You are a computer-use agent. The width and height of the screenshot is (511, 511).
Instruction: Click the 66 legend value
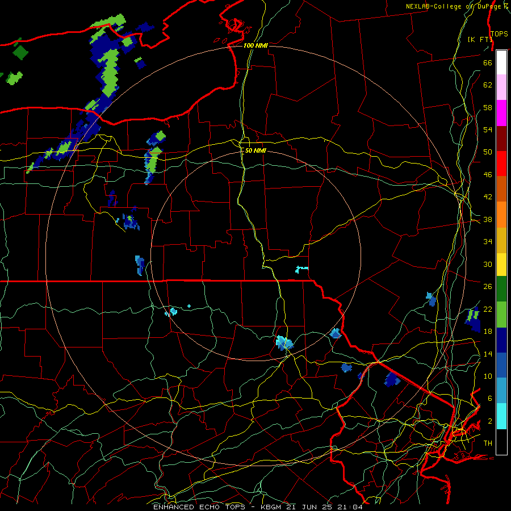coord(488,63)
